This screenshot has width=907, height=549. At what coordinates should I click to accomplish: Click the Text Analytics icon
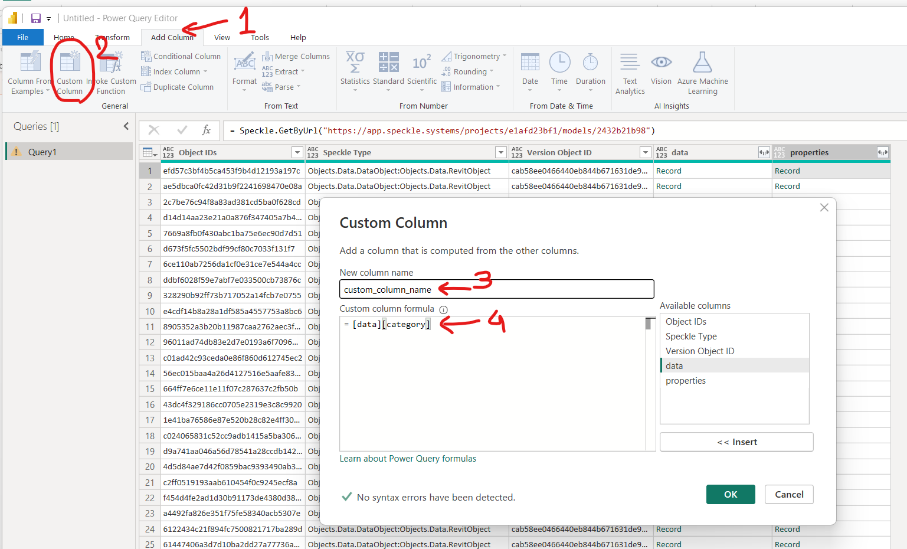(630, 62)
